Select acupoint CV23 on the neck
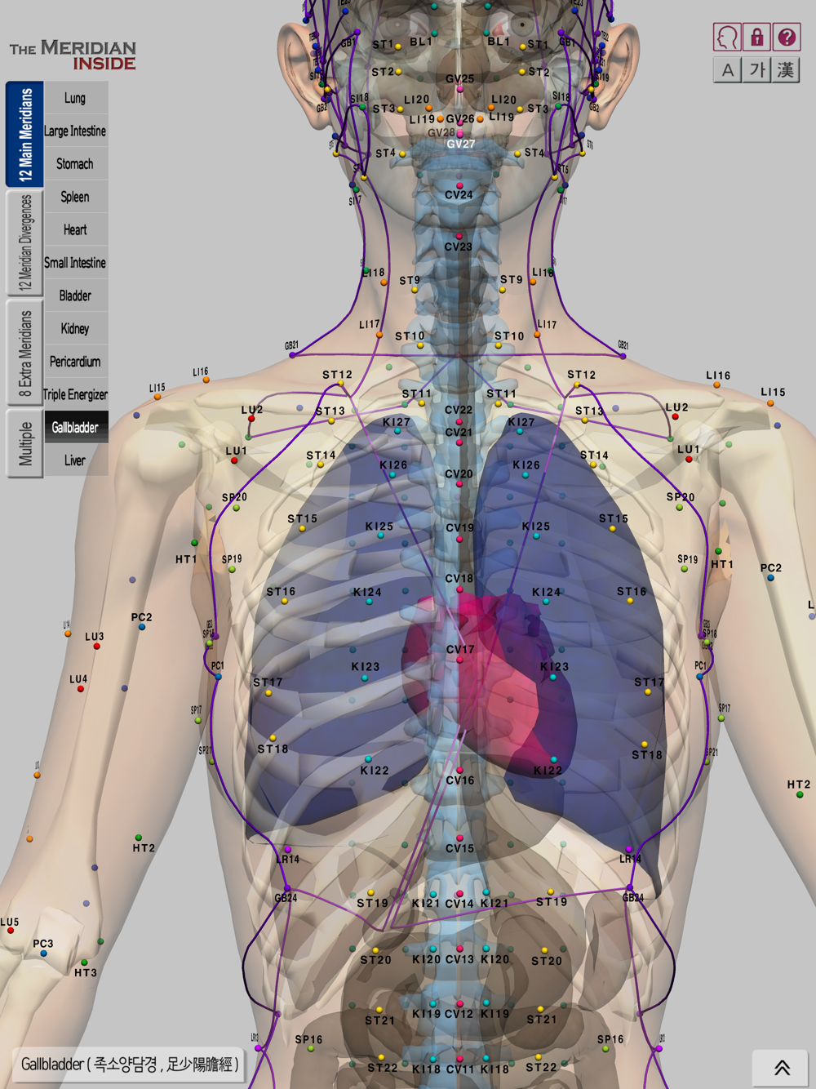 coord(459,236)
